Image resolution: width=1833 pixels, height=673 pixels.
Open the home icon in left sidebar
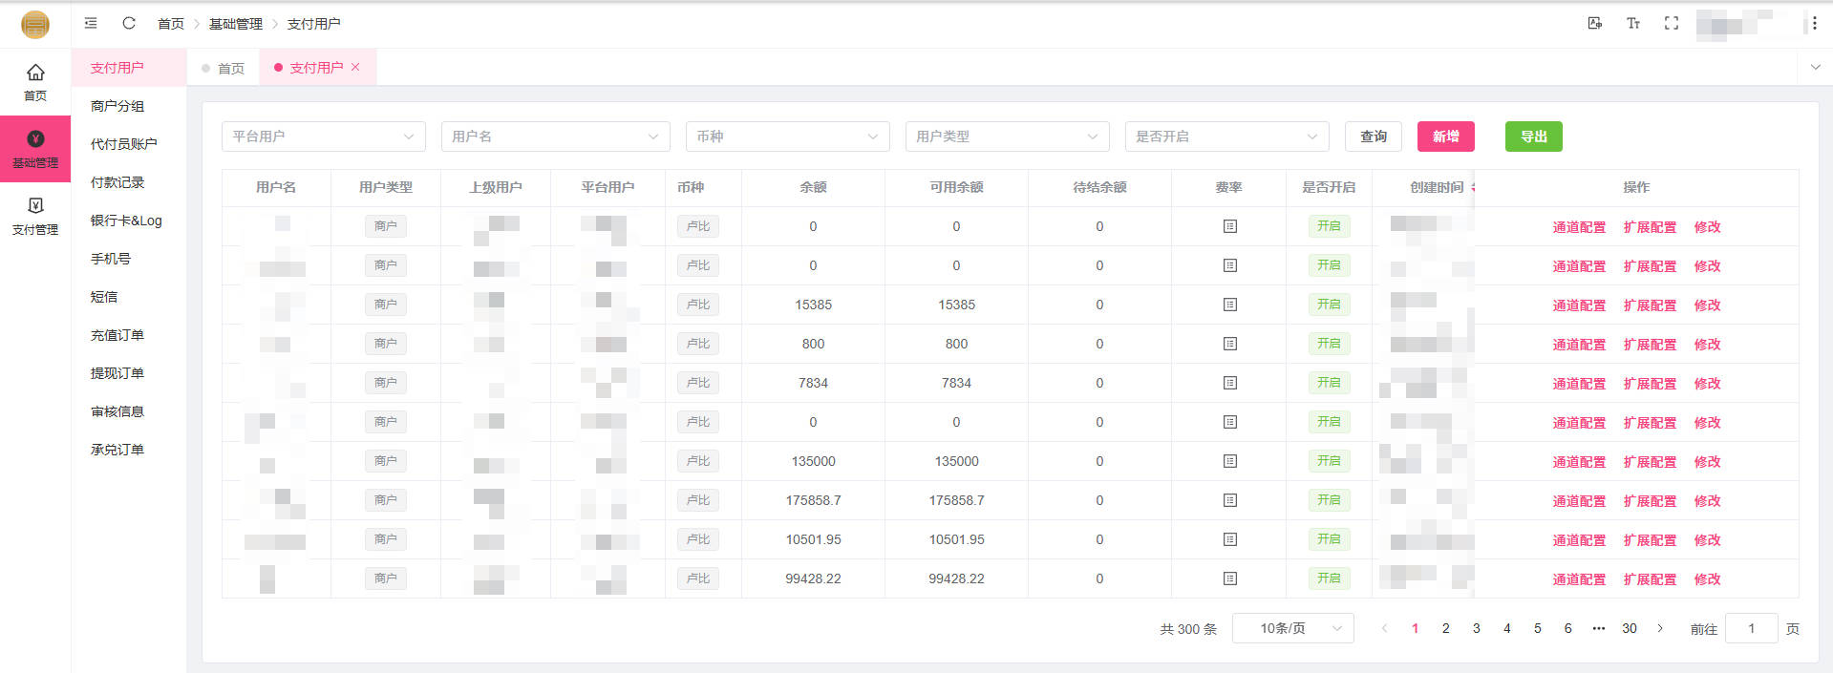(x=35, y=82)
